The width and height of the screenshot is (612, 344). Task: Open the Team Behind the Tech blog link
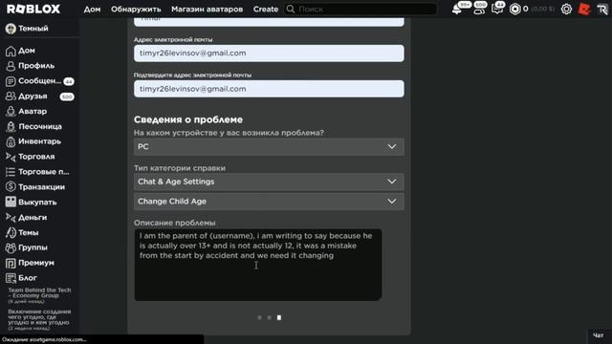[x=39, y=293]
